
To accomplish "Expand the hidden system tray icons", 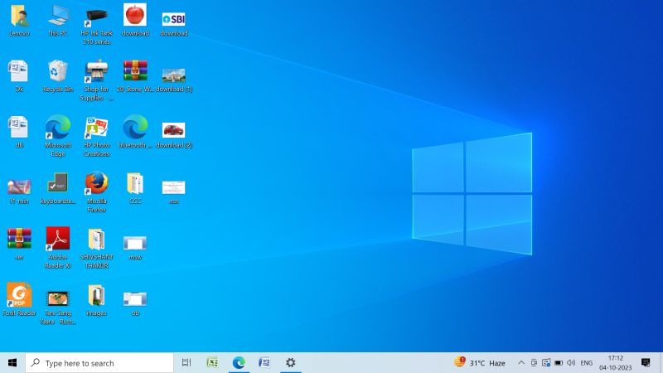I will click(521, 363).
